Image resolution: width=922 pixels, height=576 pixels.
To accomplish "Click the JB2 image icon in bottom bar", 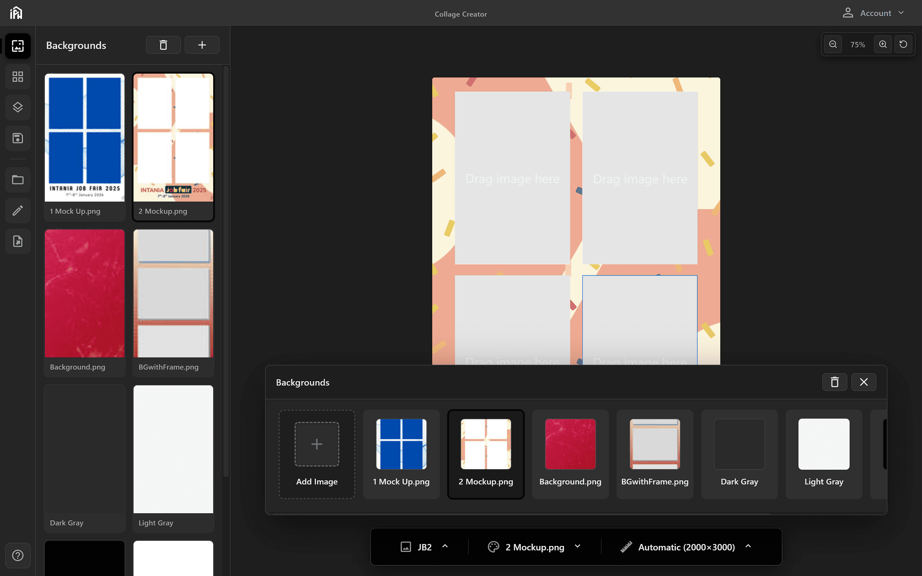I will [406, 547].
